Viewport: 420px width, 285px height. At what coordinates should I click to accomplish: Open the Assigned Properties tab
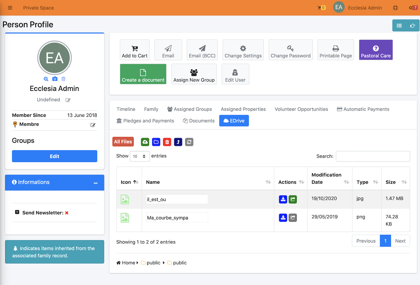tap(243, 109)
